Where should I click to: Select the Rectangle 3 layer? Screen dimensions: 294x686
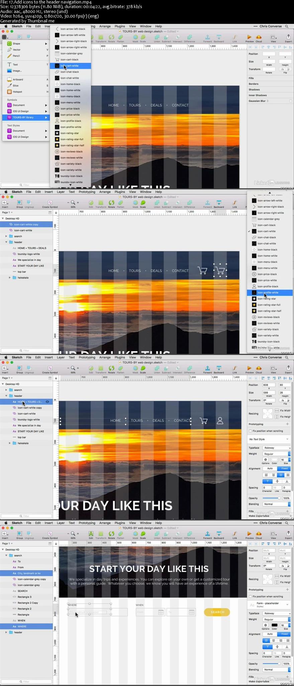26,597
